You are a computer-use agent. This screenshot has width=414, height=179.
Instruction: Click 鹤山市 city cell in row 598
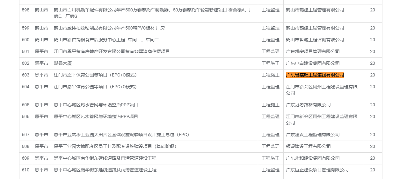(x=41, y=10)
